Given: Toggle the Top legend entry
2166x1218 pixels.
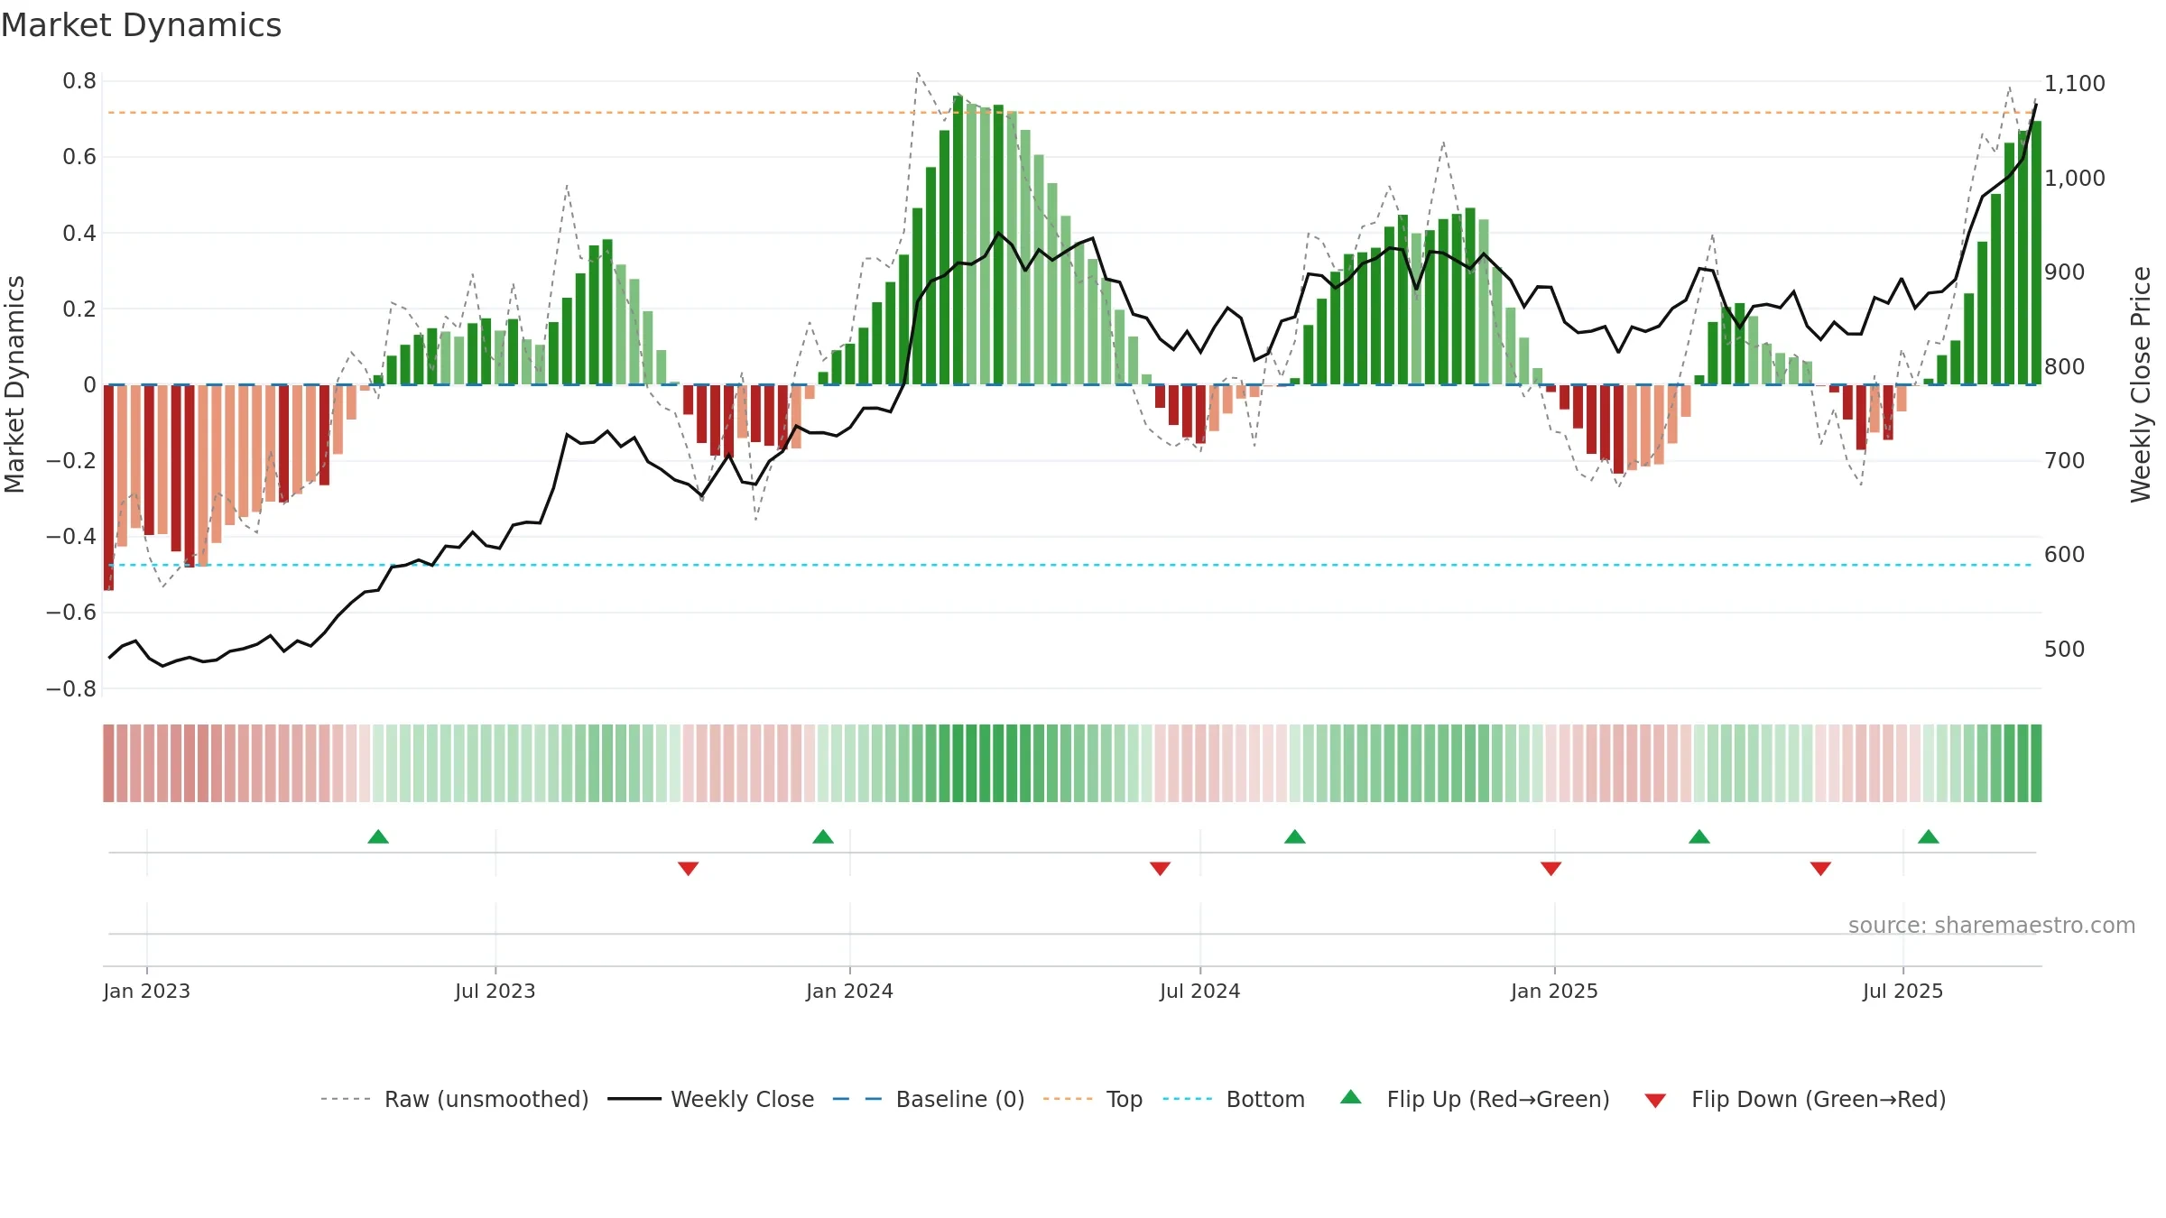Looking at the screenshot, I should tap(1092, 1099).
